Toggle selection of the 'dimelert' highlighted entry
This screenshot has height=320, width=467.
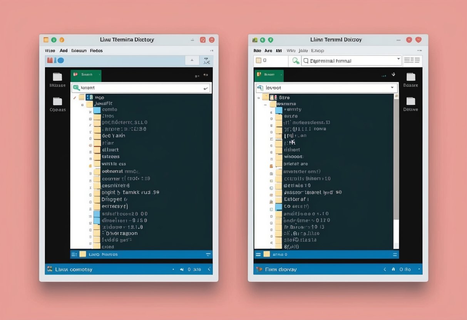pyautogui.click(x=115, y=220)
